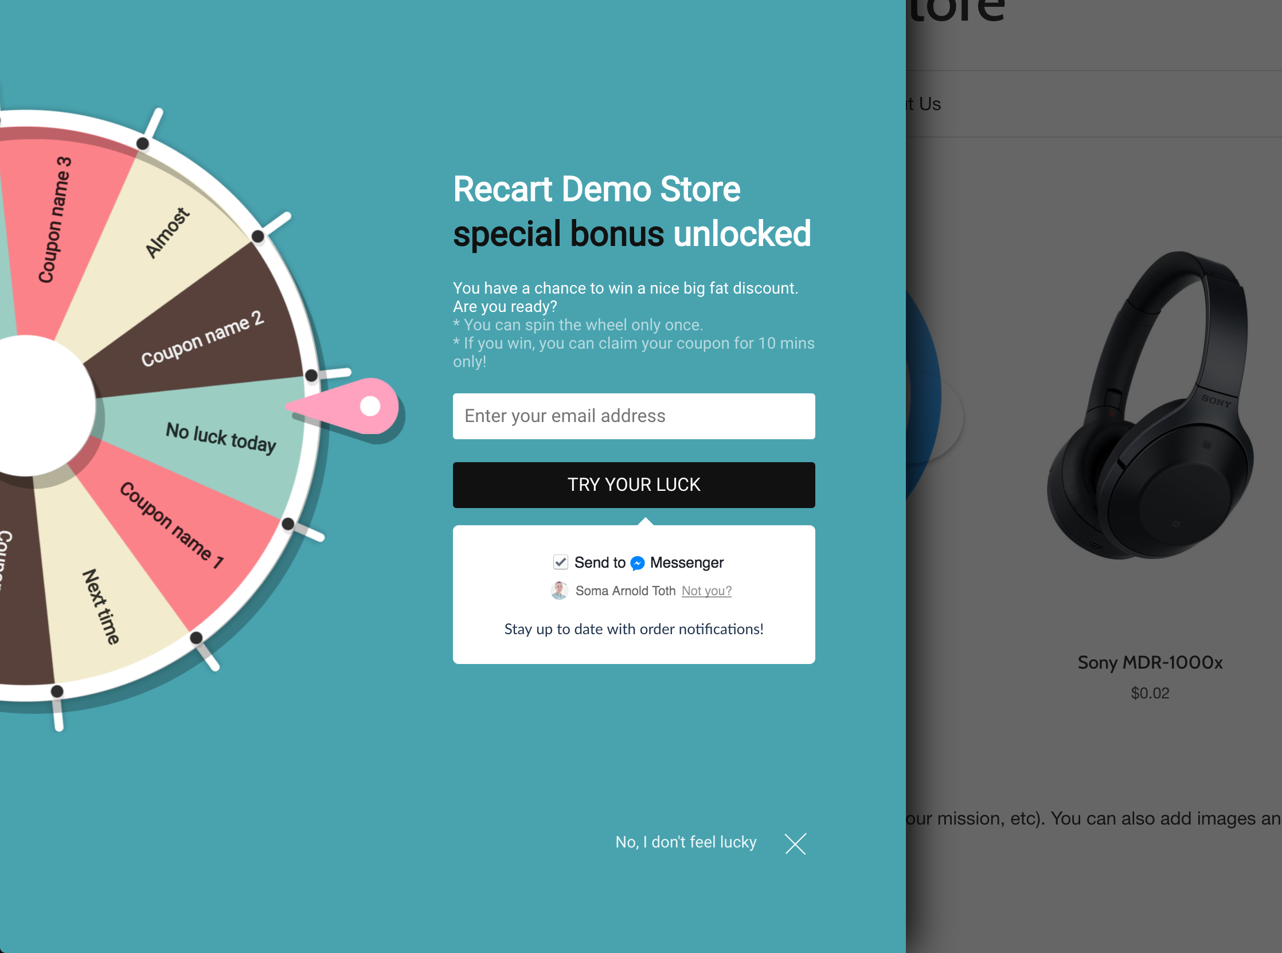Click the 'Stay up to date' notification text
Image resolution: width=1282 pixels, height=953 pixels.
tap(634, 629)
